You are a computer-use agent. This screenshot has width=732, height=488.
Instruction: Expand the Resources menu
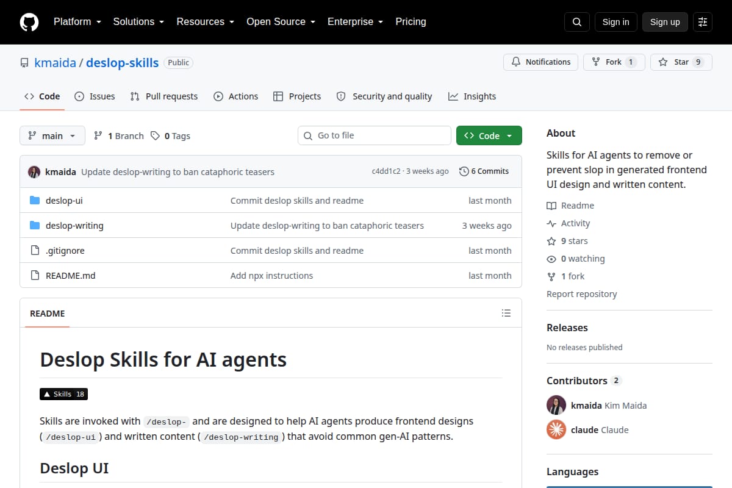(x=205, y=22)
